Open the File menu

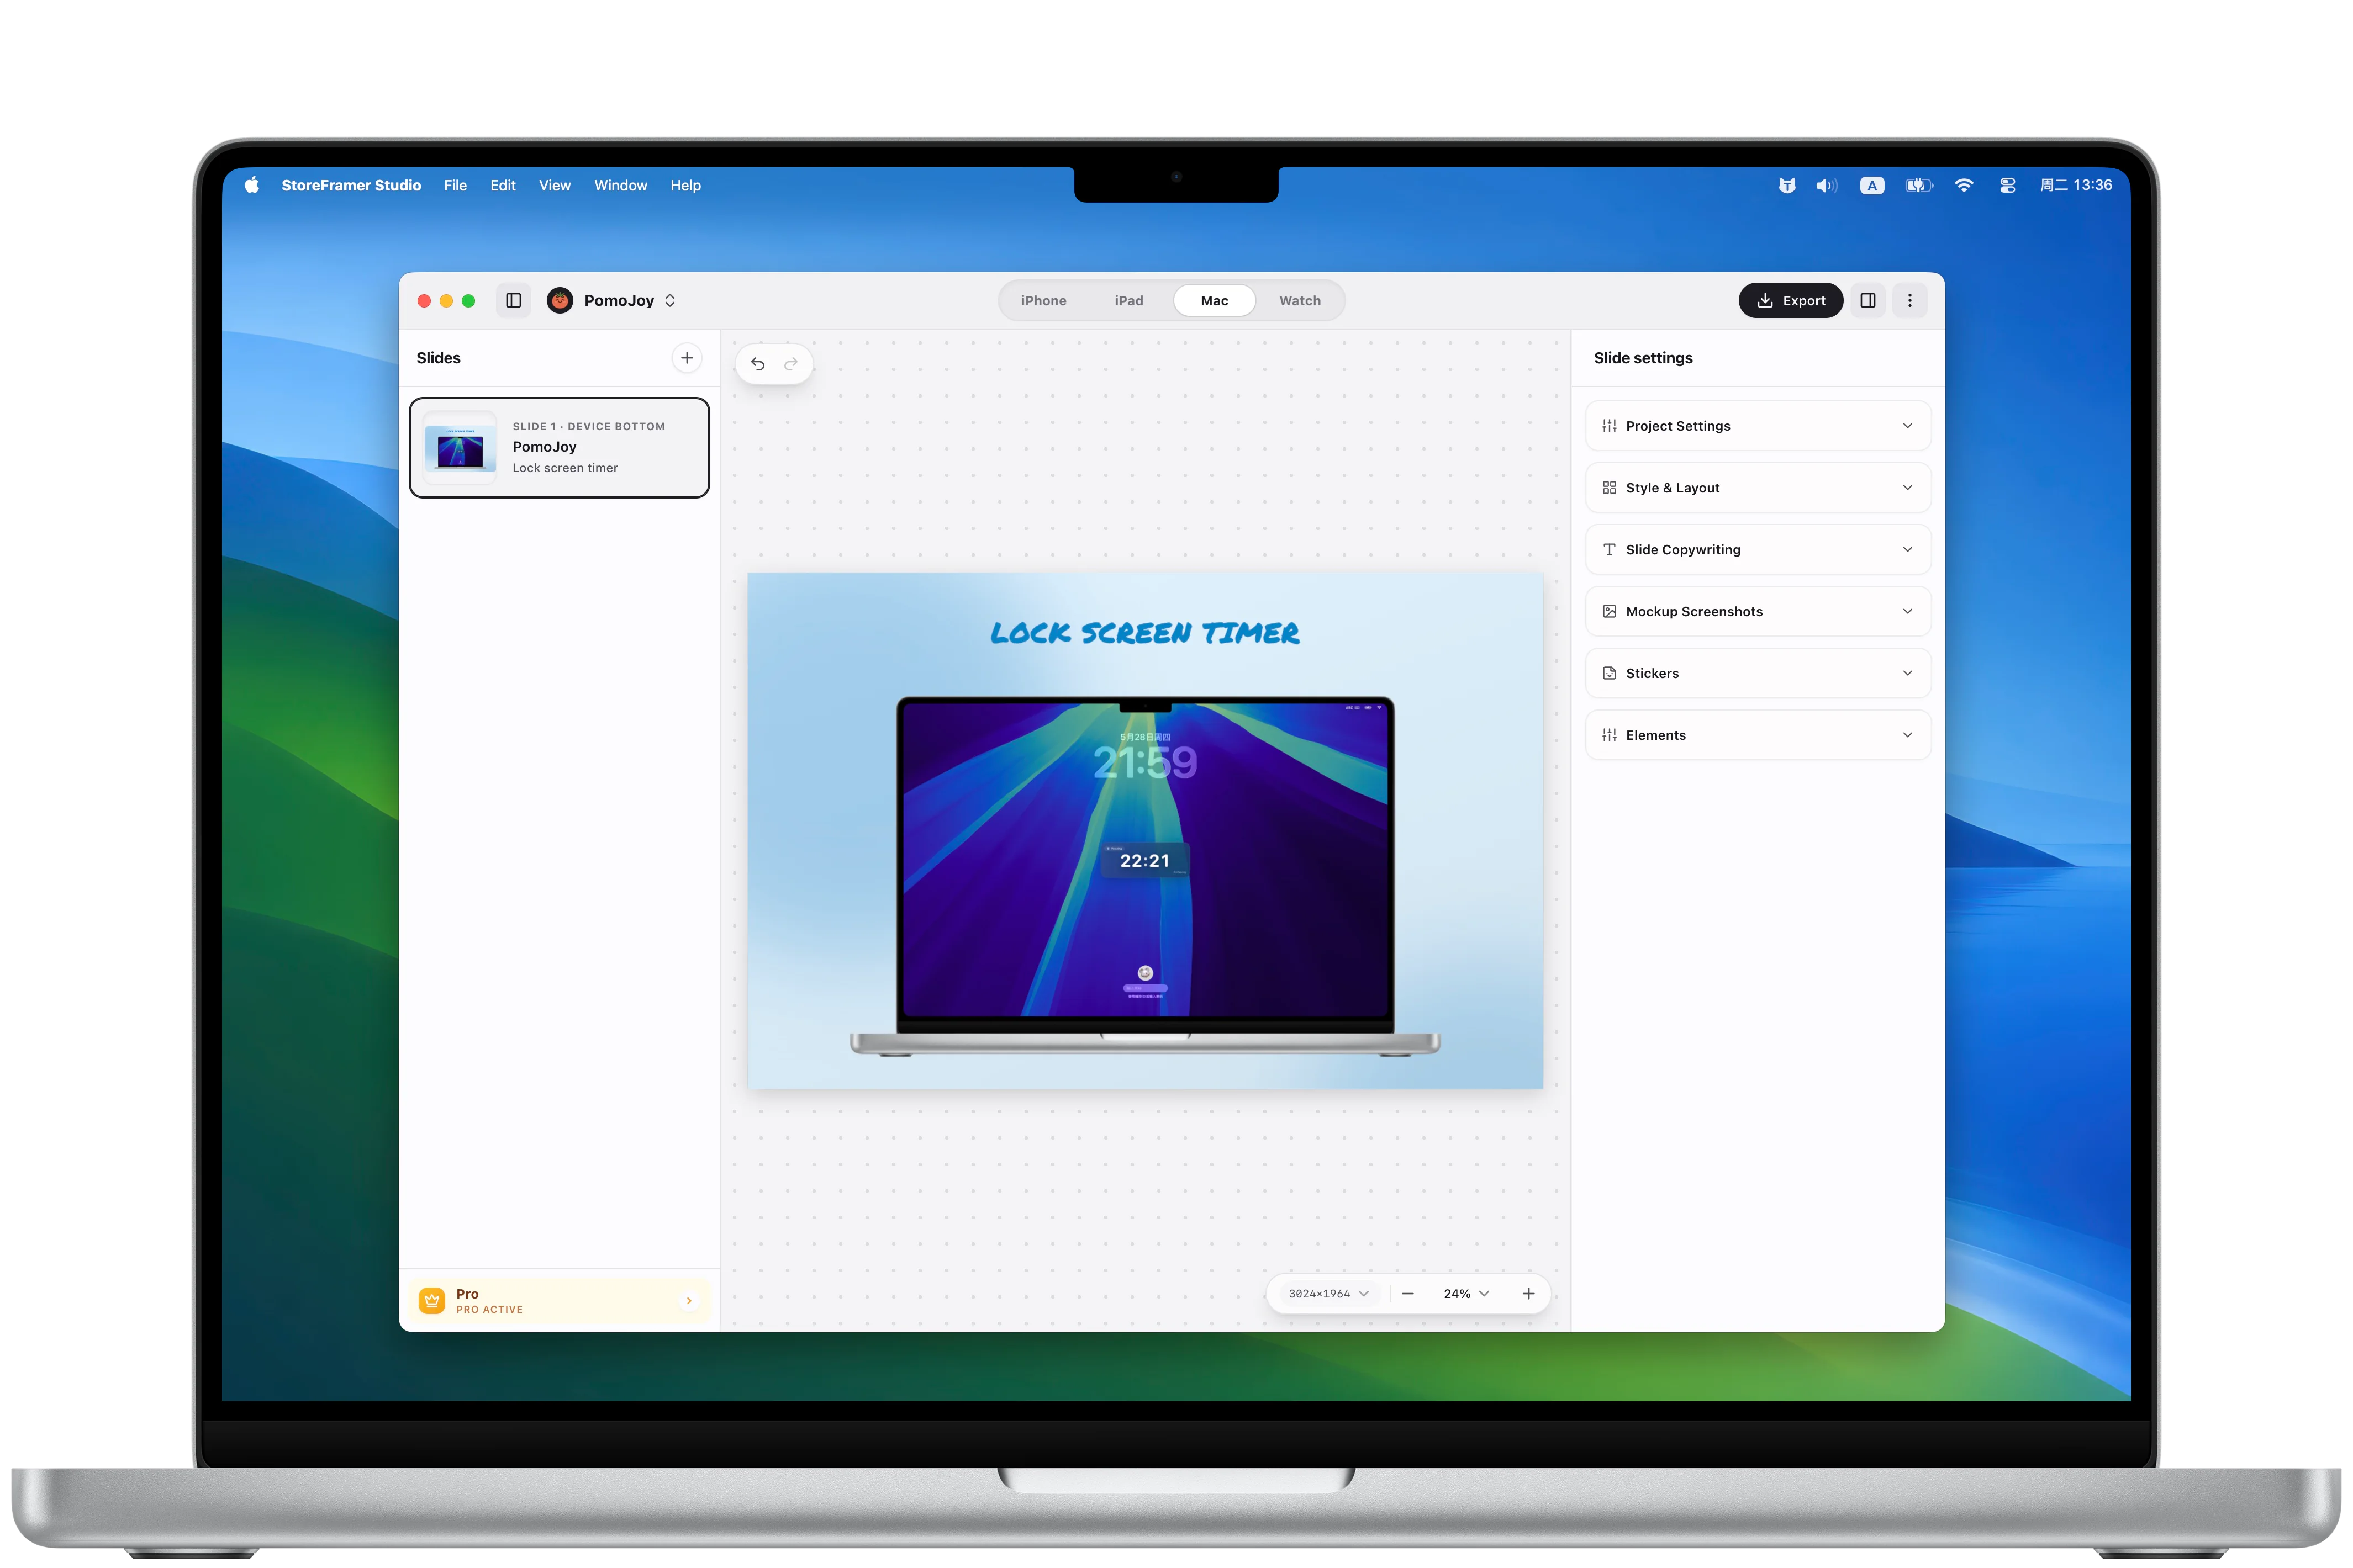pyautogui.click(x=455, y=185)
